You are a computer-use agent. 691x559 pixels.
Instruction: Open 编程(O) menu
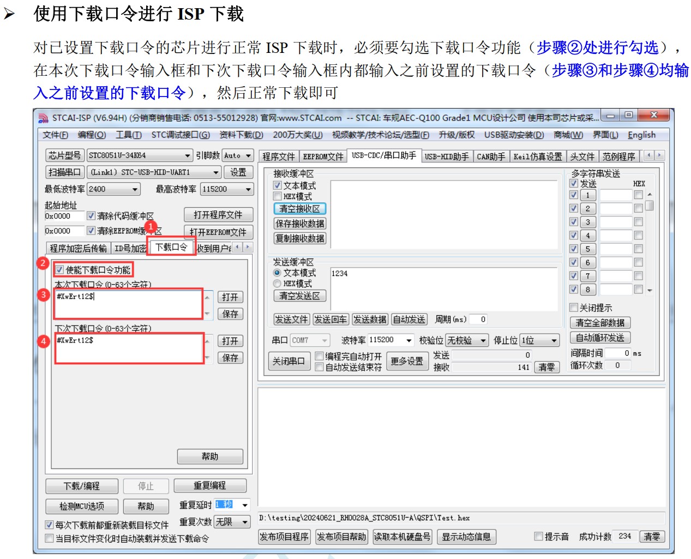coord(92,135)
